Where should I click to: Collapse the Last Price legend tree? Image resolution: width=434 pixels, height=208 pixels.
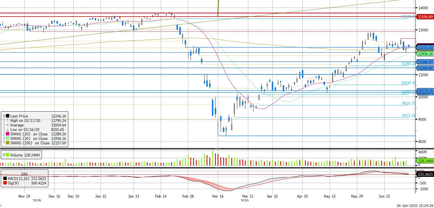pyautogui.click(x=4, y=116)
